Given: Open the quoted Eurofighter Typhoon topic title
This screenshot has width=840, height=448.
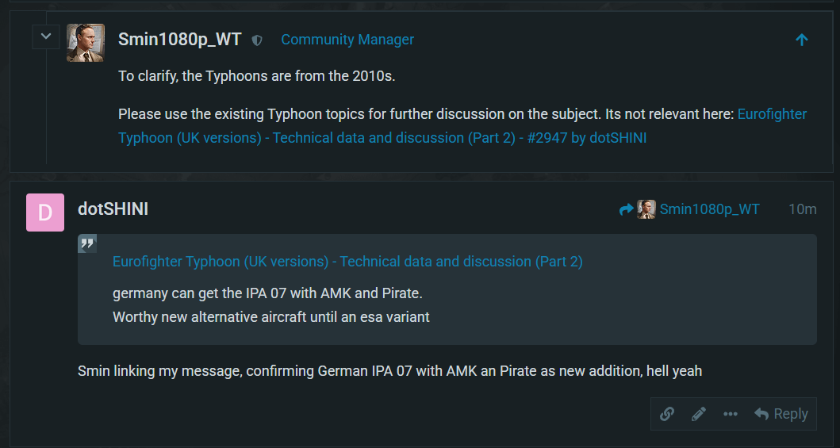Looking at the screenshot, I should point(347,262).
